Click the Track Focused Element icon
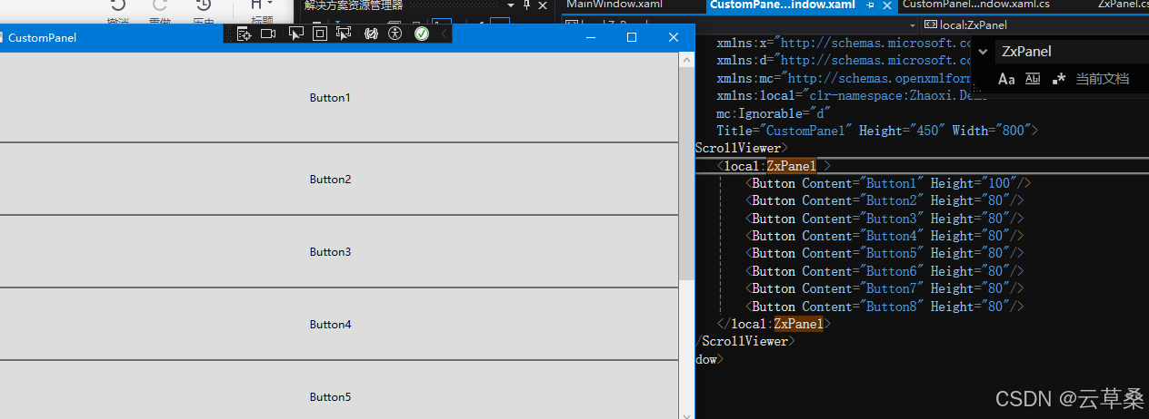The height and width of the screenshot is (419, 1149). (344, 34)
